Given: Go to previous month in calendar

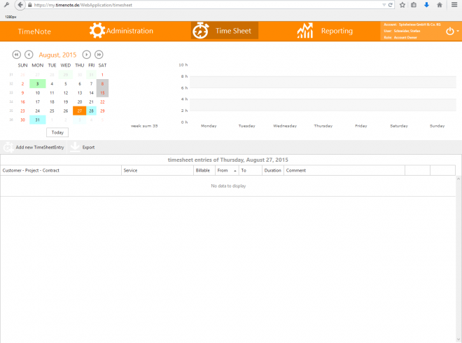Looking at the screenshot, I should pyautogui.click(x=29, y=55).
